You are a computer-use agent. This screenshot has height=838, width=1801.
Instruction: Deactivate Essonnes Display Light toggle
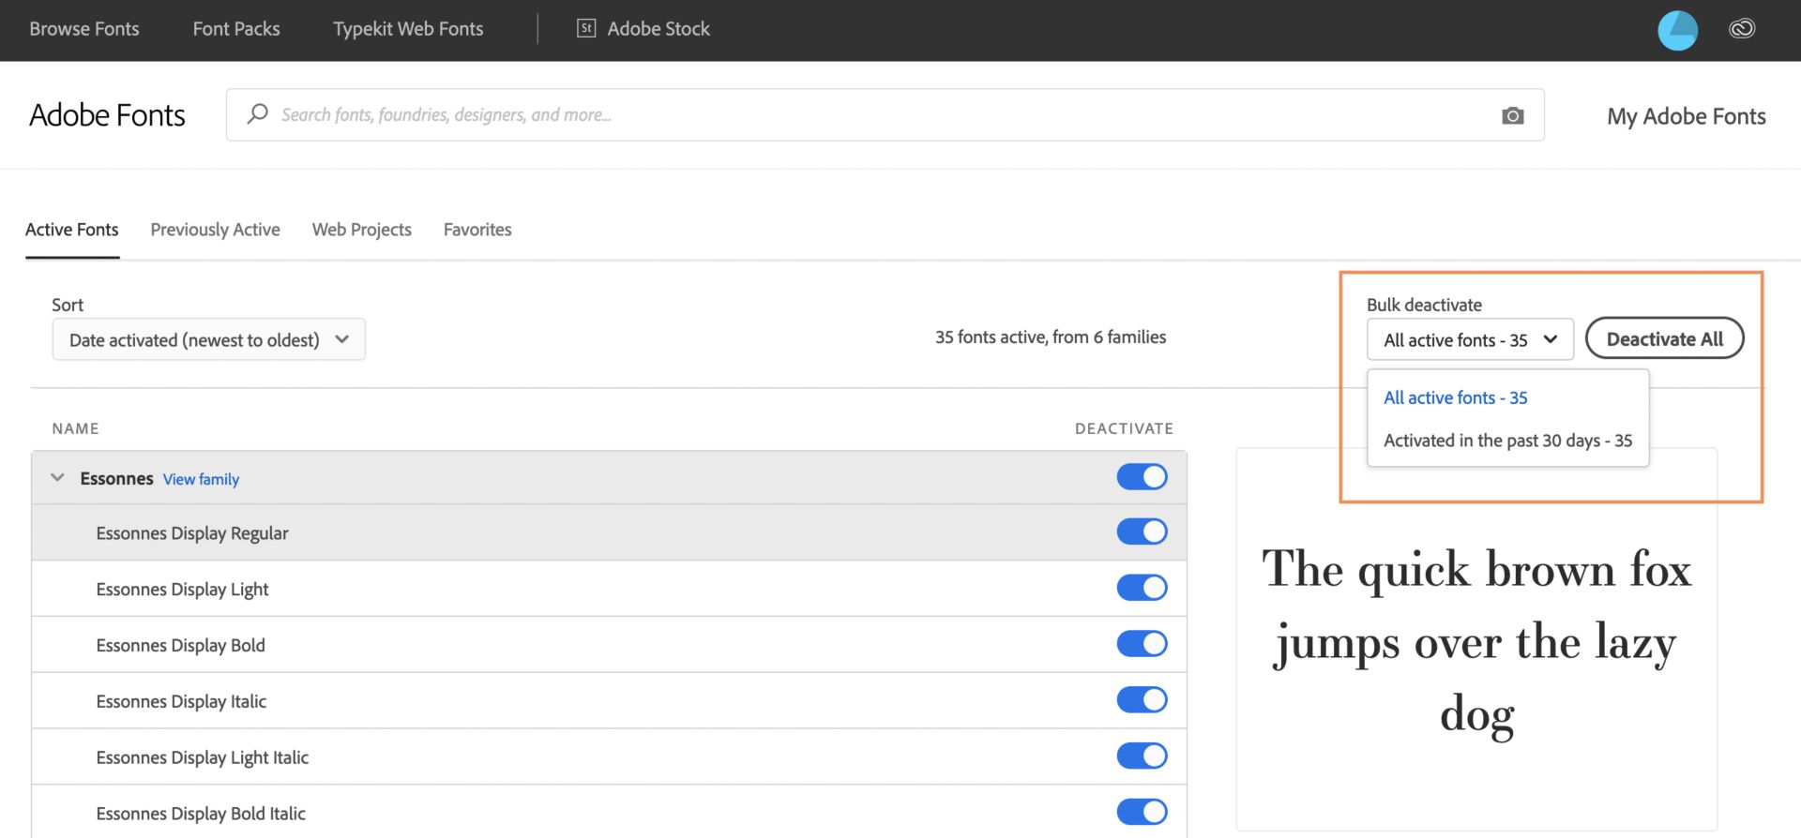[1142, 588]
